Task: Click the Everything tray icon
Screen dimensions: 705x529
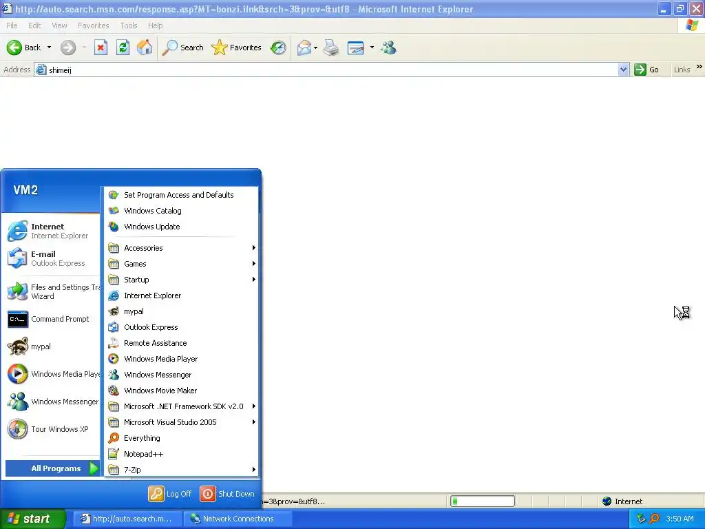Action: point(655,519)
